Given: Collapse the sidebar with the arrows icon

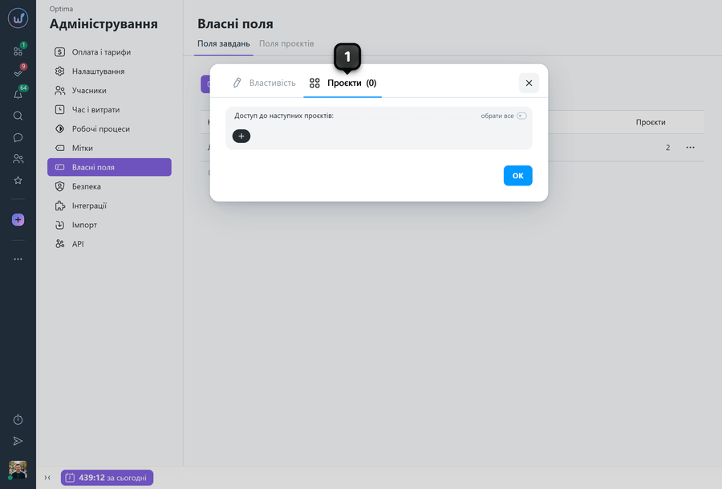Looking at the screenshot, I should click(47, 478).
